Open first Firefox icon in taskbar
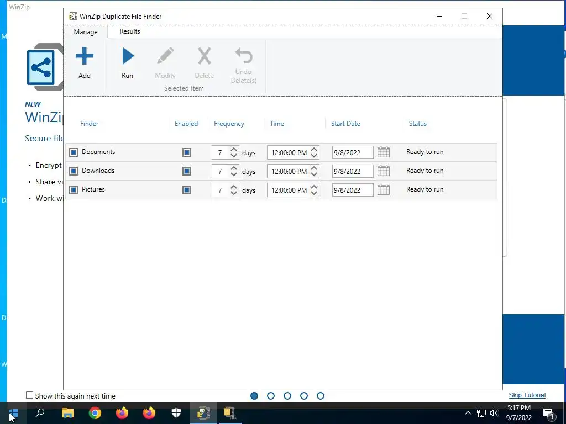Screen dimensions: 566x424 pos(122,413)
